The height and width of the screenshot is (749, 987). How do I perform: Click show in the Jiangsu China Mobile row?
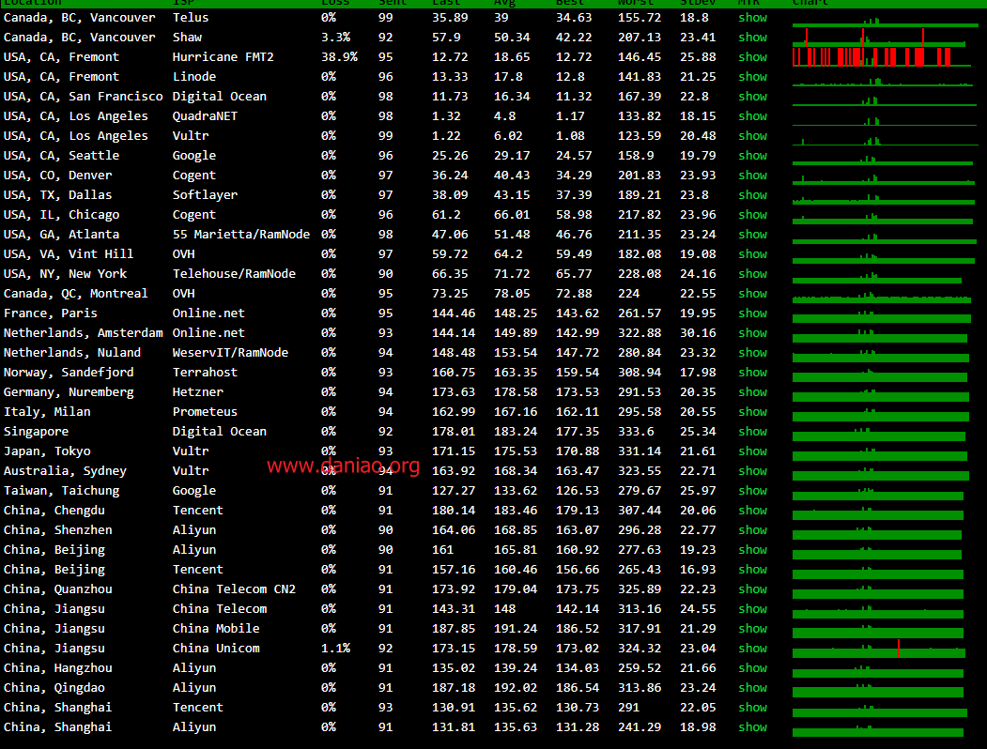click(752, 628)
